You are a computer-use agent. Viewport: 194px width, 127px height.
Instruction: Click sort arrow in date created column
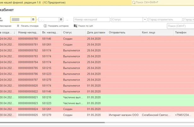pyautogui.click(x=14, y=33)
